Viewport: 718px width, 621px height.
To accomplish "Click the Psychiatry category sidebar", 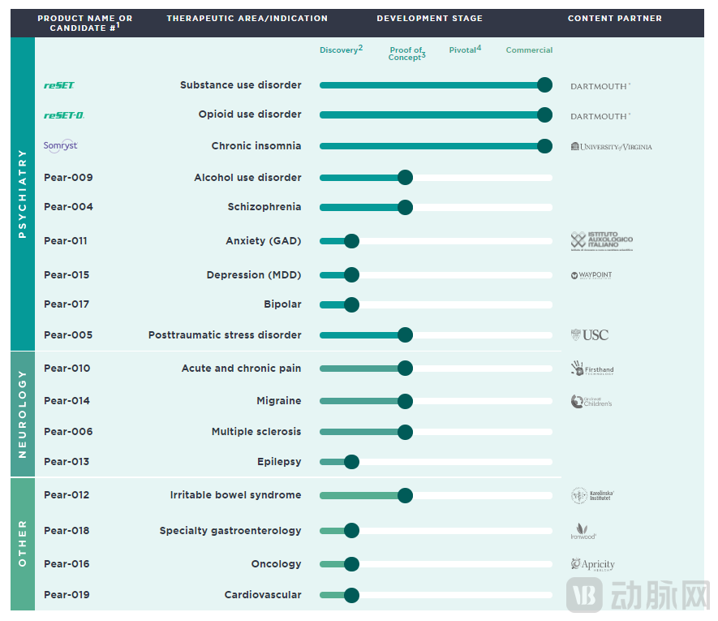I will (x=23, y=194).
